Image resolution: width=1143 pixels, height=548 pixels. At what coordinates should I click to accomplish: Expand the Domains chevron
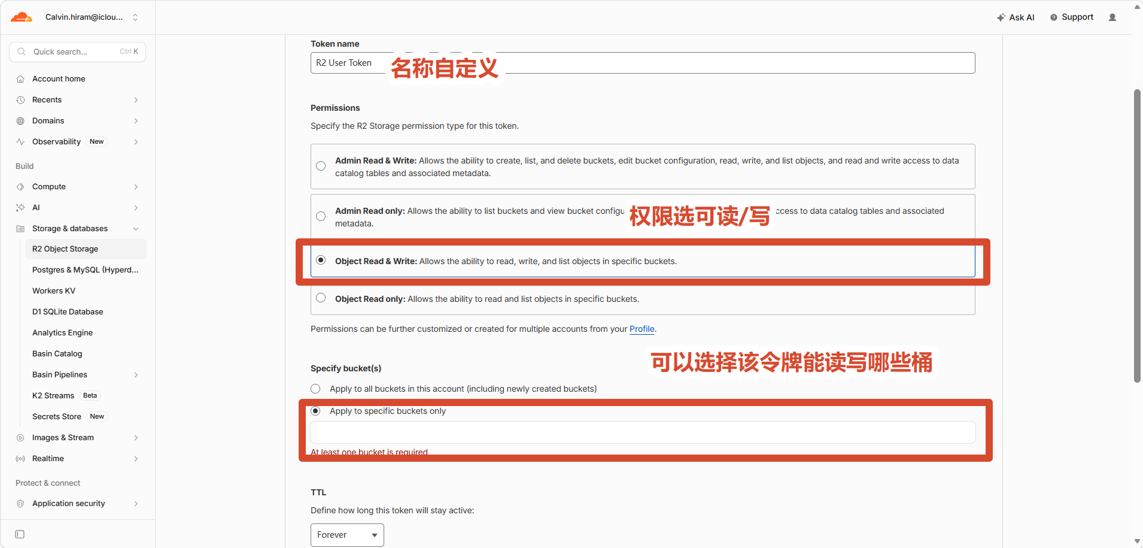[x=136, y=121]
